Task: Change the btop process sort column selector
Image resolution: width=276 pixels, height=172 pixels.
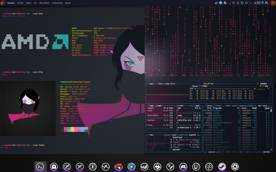Action: click(263, 106)
